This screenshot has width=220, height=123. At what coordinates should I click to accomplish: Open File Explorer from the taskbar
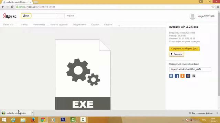[23, 120]
